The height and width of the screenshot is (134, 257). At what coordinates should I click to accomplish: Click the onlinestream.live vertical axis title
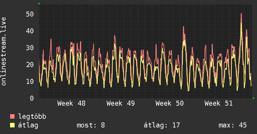point(3,51)
